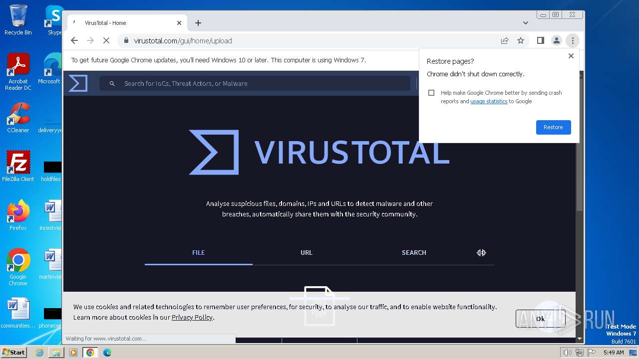Open Microsoft Edge from taskbar

107,353
